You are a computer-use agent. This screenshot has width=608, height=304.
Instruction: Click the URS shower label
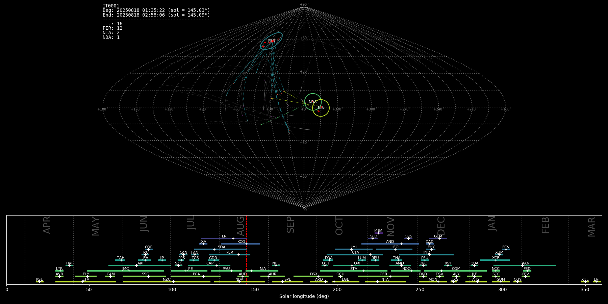[x=455, y=279]
